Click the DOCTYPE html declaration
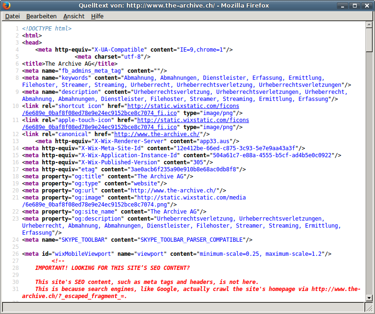The image size is (375, 314). coord(47,29)
